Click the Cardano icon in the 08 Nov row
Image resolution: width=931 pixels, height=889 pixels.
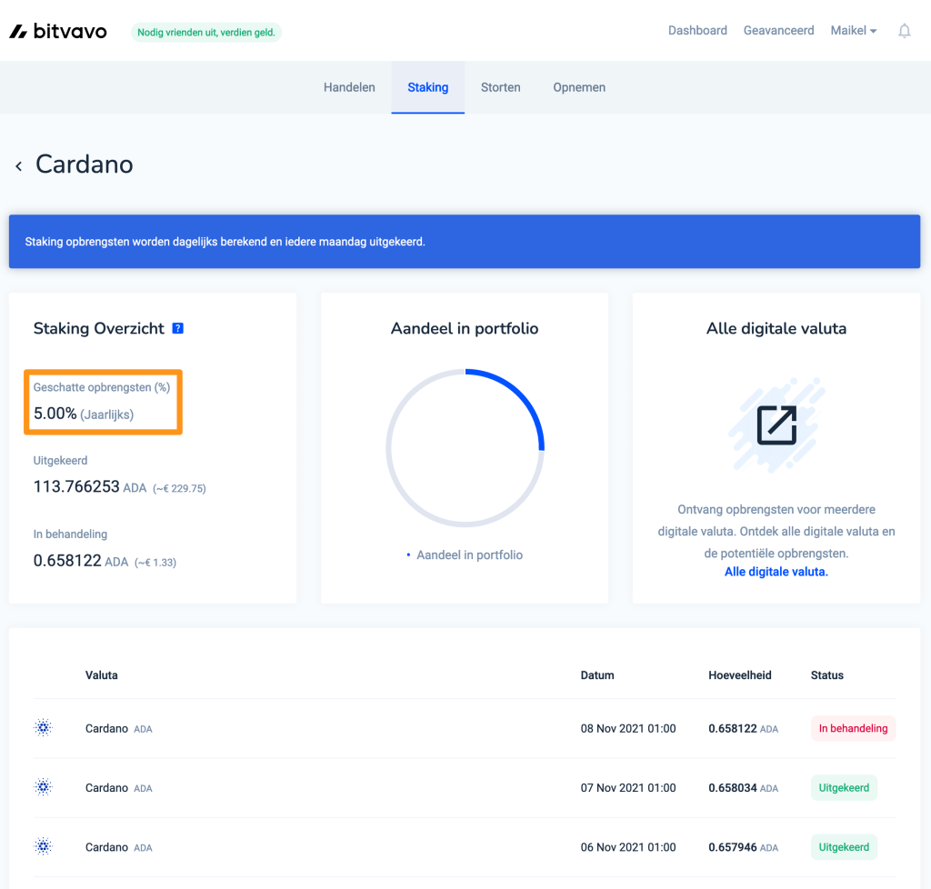(43, 728)
